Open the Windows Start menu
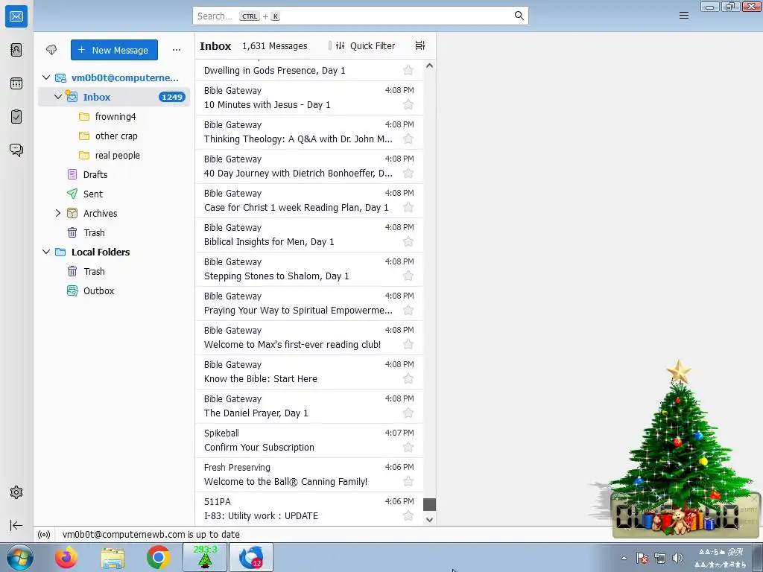The height and width of the screenshot is (572, 763). click(20, 557)
